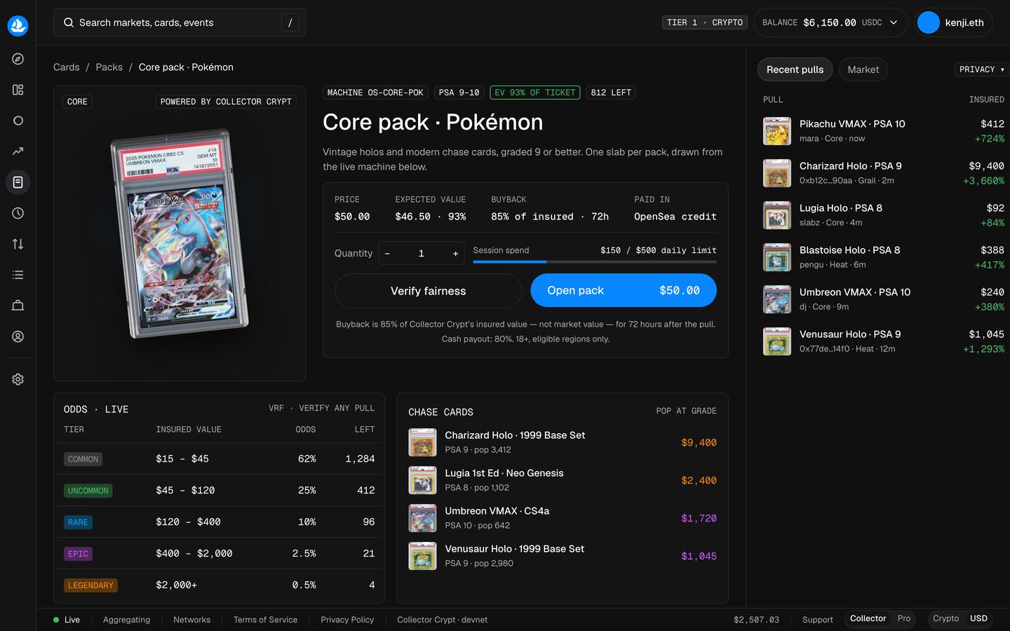This screenshot has height=631, width=1010.
Task: Click the EV 93% OF TICKET tag
Action: (x=535, y=93)
